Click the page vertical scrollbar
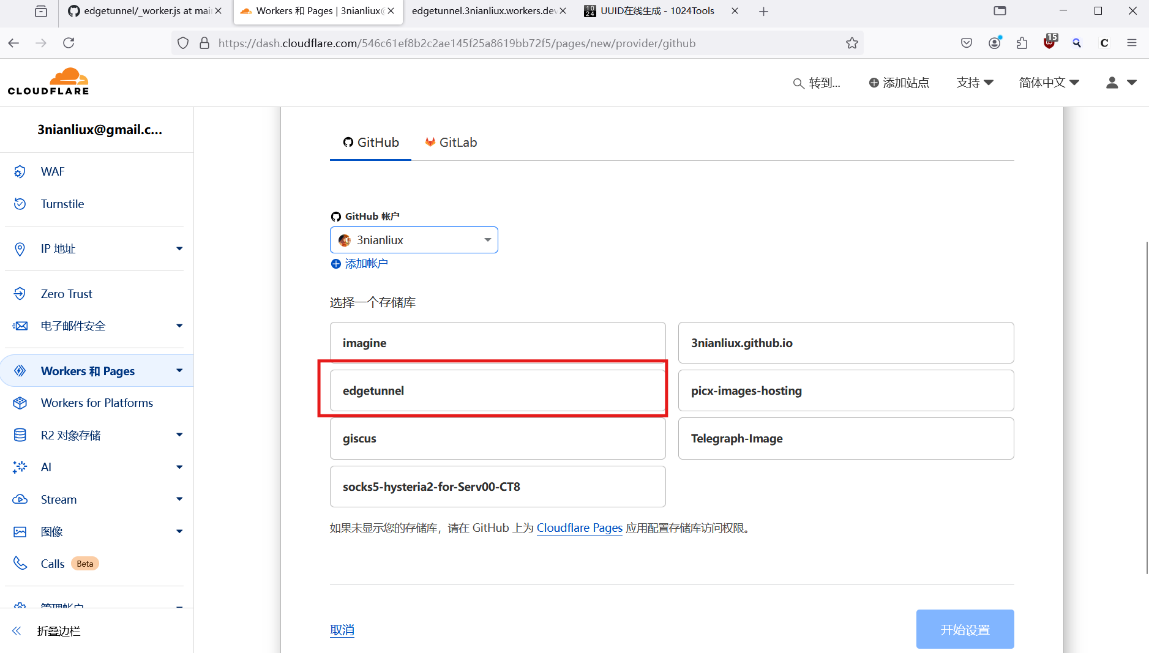 1147,407
